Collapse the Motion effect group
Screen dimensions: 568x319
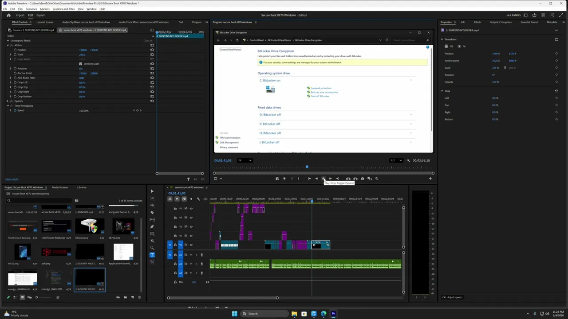coord(8,45)
